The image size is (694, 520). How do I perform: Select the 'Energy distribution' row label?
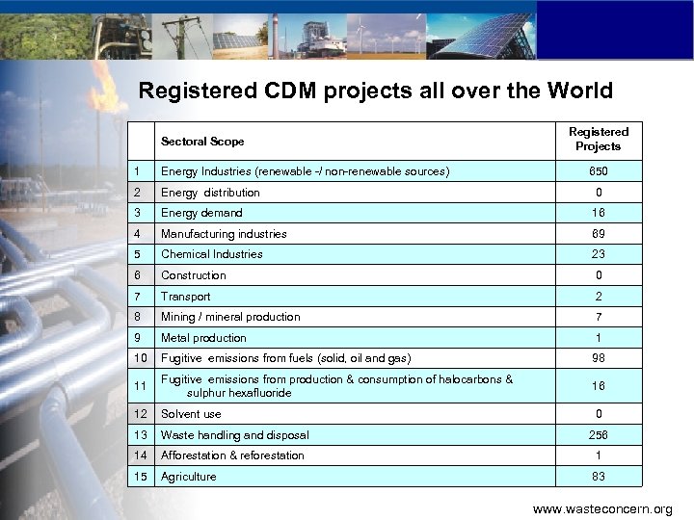[210, 193]
